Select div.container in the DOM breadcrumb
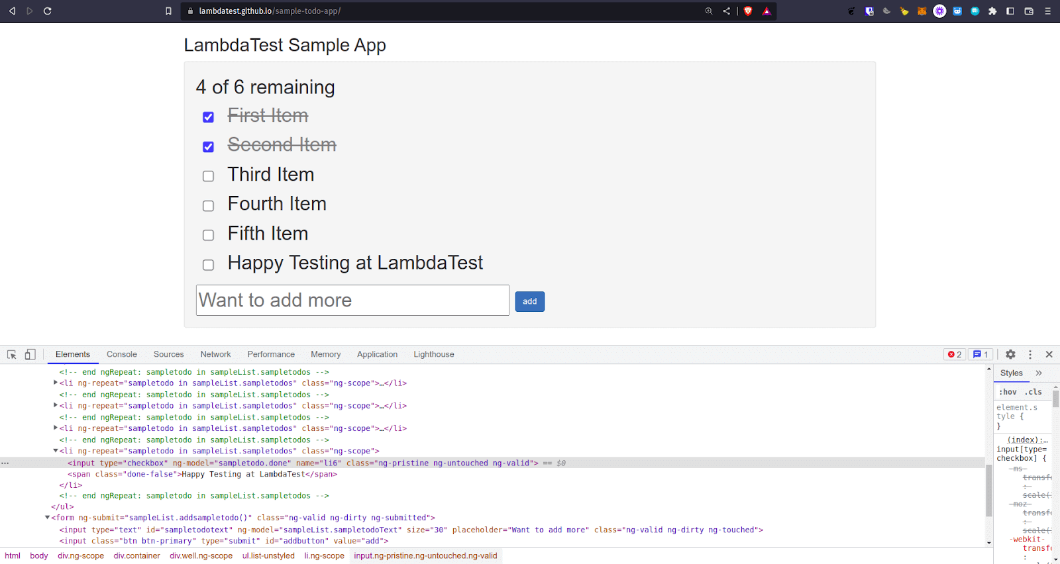 pyautogui.click(x=137, y=556)
